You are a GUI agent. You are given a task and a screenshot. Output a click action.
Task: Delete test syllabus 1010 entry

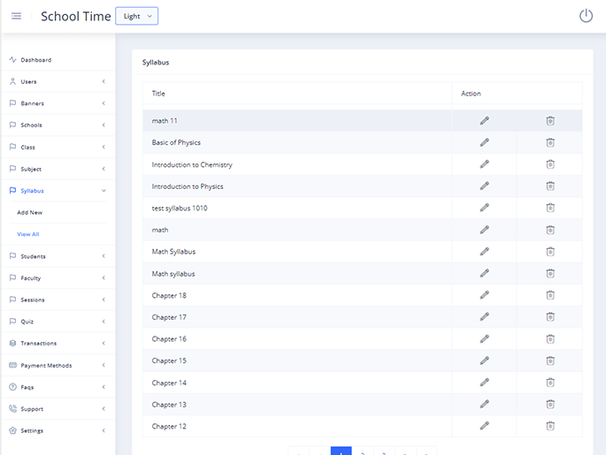tap(550, 208)
